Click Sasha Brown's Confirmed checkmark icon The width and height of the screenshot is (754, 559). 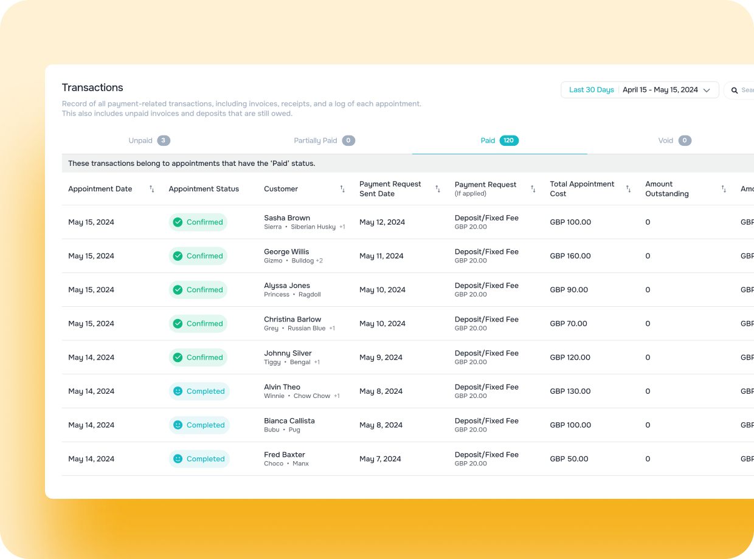(178, 222)
